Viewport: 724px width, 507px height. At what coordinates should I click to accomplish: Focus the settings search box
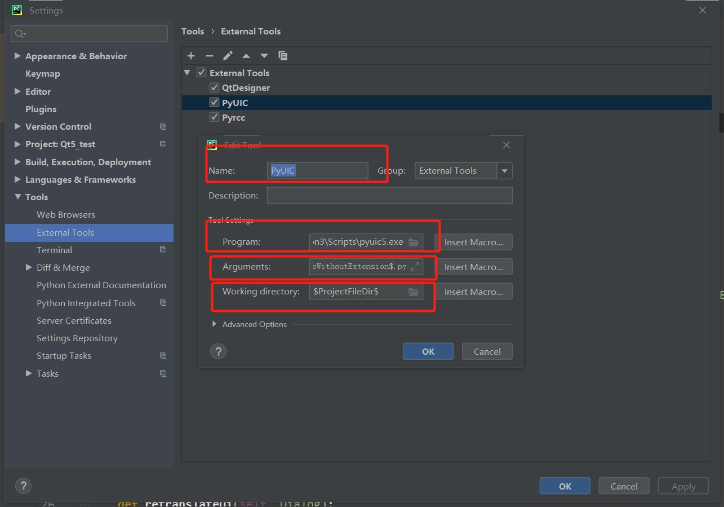click(x=89, y=34)
